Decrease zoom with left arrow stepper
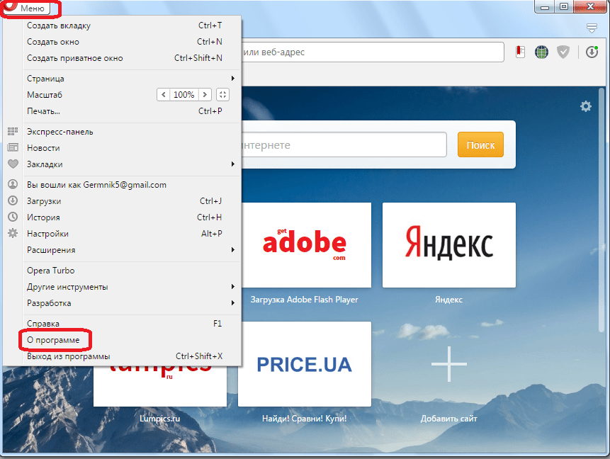Image resolution: width=610 pixels, height=459 pixels. click(164, 94)
